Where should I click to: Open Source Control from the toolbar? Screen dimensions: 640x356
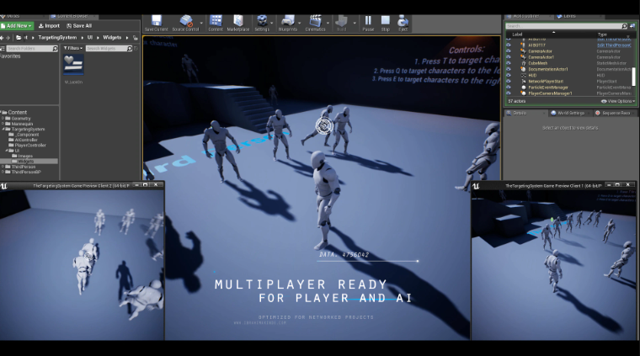pos(185,24)
